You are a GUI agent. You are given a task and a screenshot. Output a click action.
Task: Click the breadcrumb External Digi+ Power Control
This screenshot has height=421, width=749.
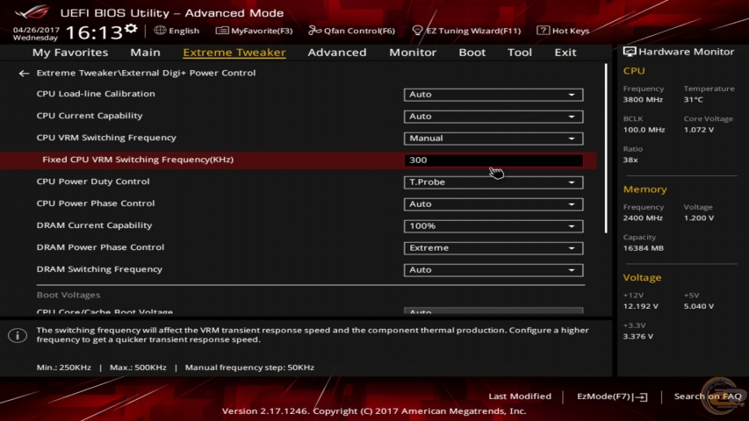189,73
